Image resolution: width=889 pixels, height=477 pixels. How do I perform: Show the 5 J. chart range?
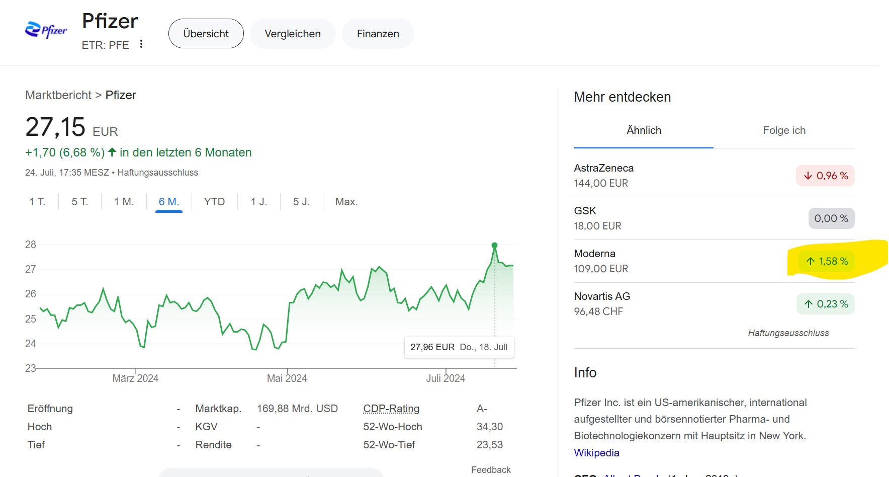[302, 202]
